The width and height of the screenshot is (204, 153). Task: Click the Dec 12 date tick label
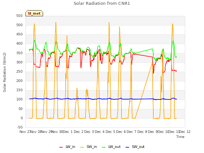(185, 132)
